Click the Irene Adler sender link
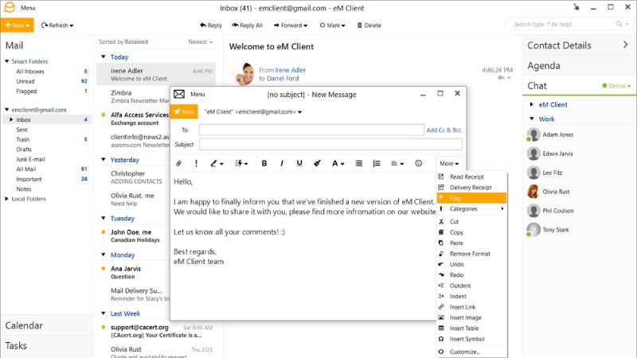Image resolution: width=637 pixels, height=358 pixels. (290, 70)
